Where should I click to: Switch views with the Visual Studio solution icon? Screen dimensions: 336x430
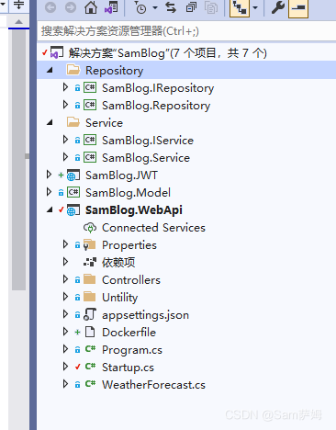pos(111,7)
